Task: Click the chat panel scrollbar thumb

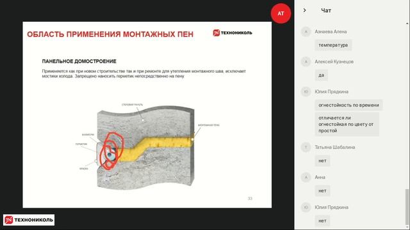Action: pyautogui.click(x=407, y=207)
